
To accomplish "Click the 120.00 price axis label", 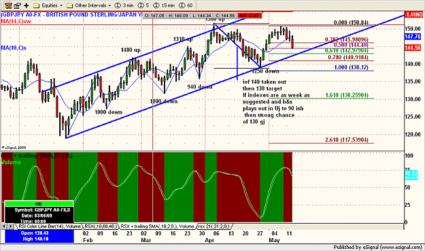I will click(x=413, y=135).
